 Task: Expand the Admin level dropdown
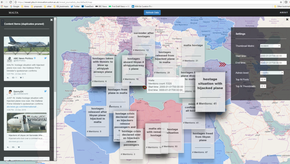272,73
